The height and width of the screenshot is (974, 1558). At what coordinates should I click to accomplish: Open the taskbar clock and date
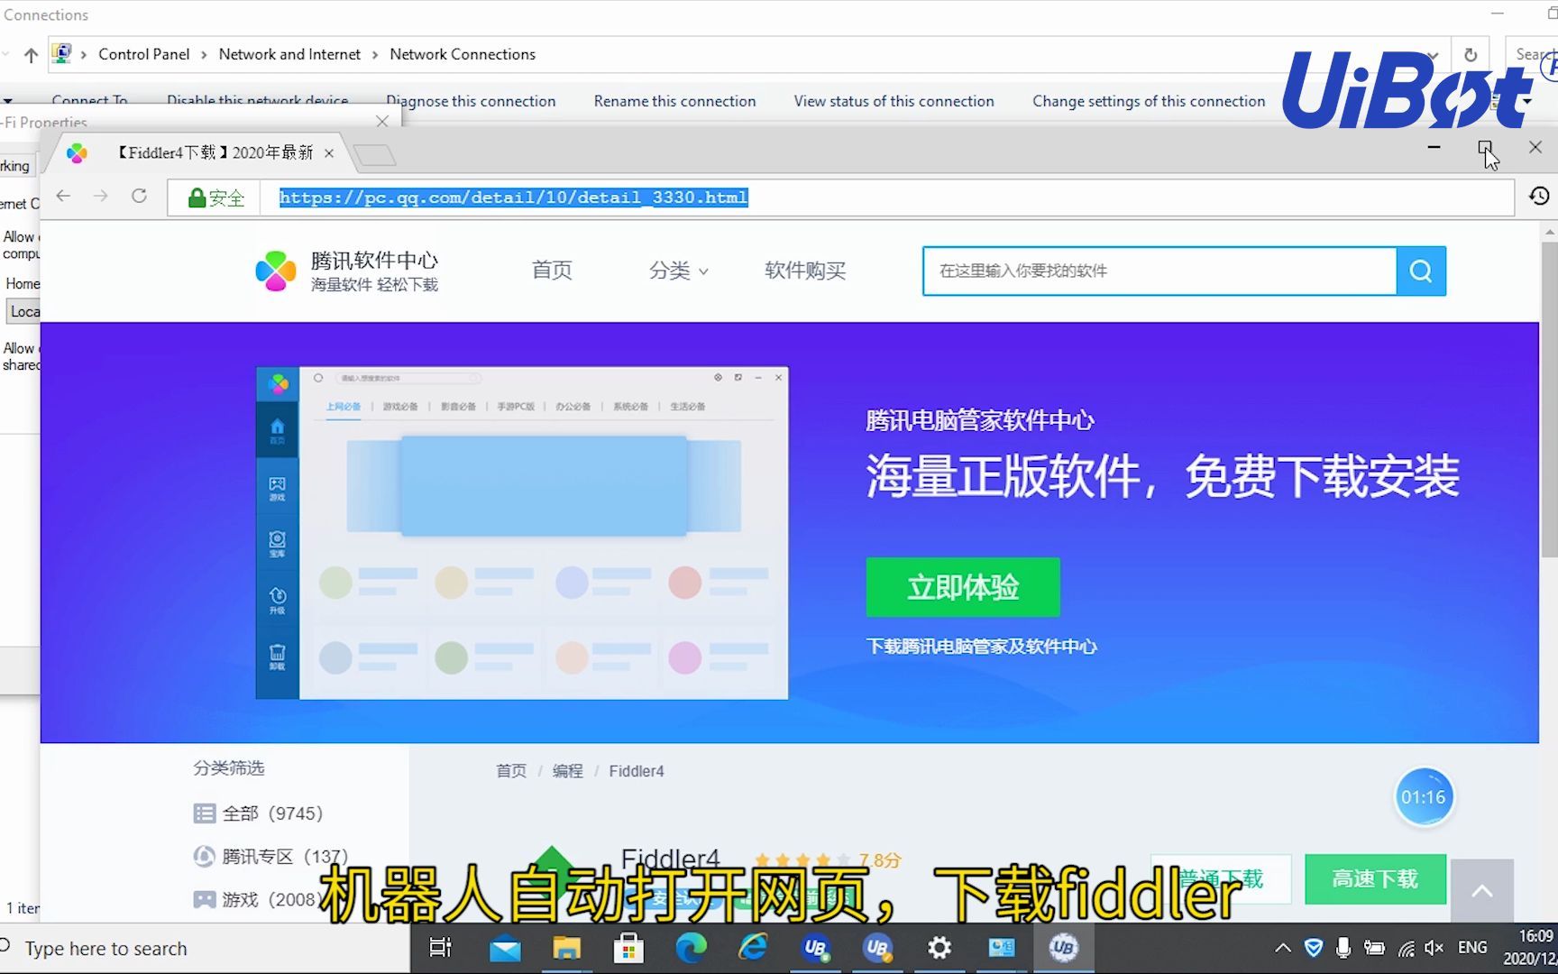[1530, 948]
